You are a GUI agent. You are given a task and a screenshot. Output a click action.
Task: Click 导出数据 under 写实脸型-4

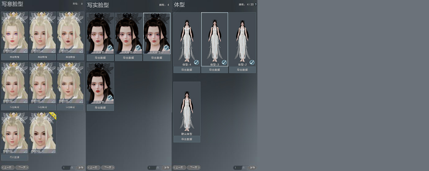pyautogui.click(x=100, y=58)
